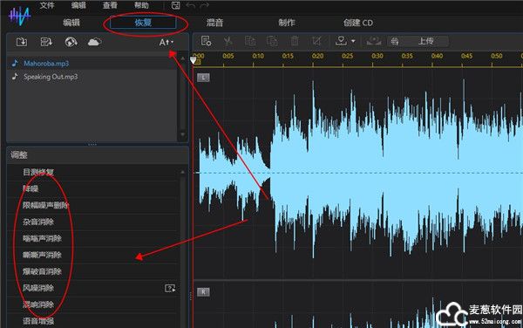Switch to the 混音 tab
Viewport: 523px width, 328px height.
click(214, 23)
